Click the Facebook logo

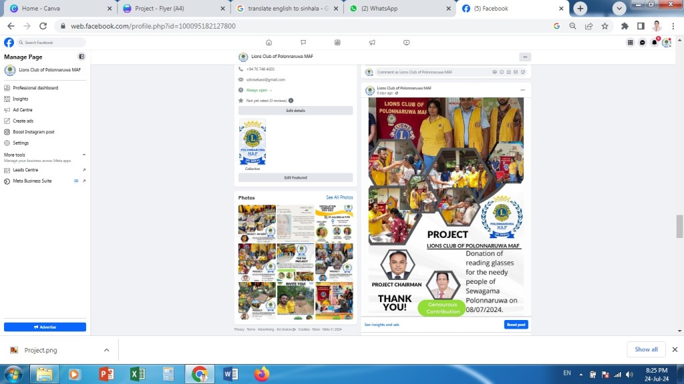9,42
